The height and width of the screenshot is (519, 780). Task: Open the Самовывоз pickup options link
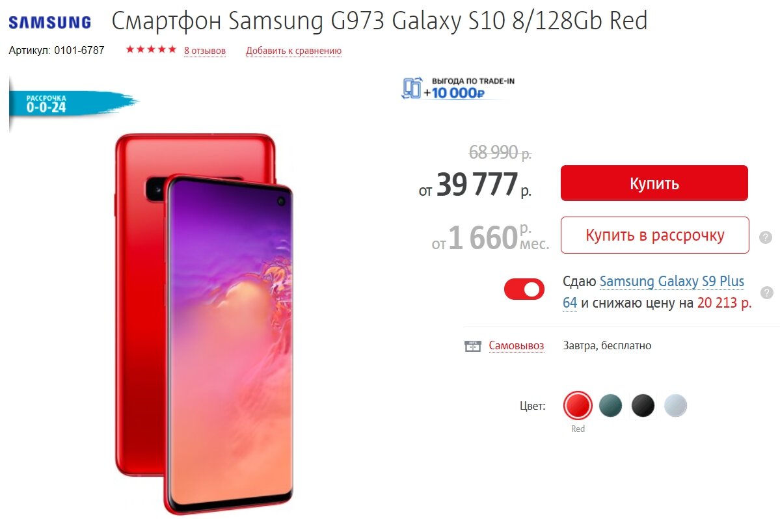[517, 345]
